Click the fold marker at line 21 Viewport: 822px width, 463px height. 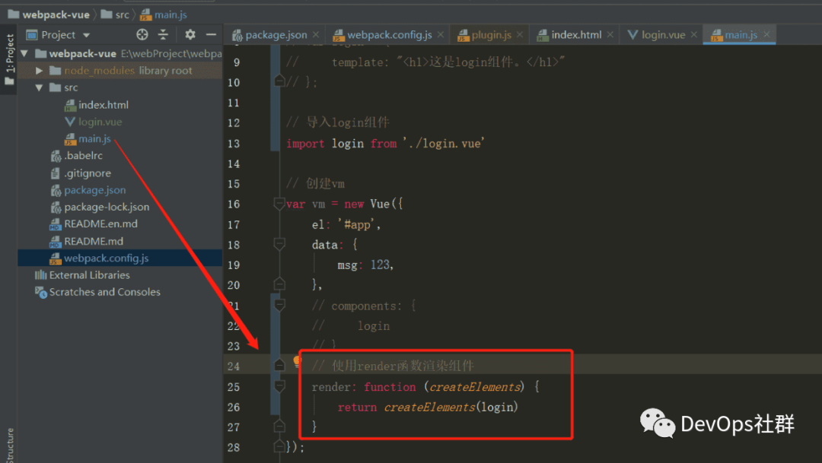coord(279,305)
